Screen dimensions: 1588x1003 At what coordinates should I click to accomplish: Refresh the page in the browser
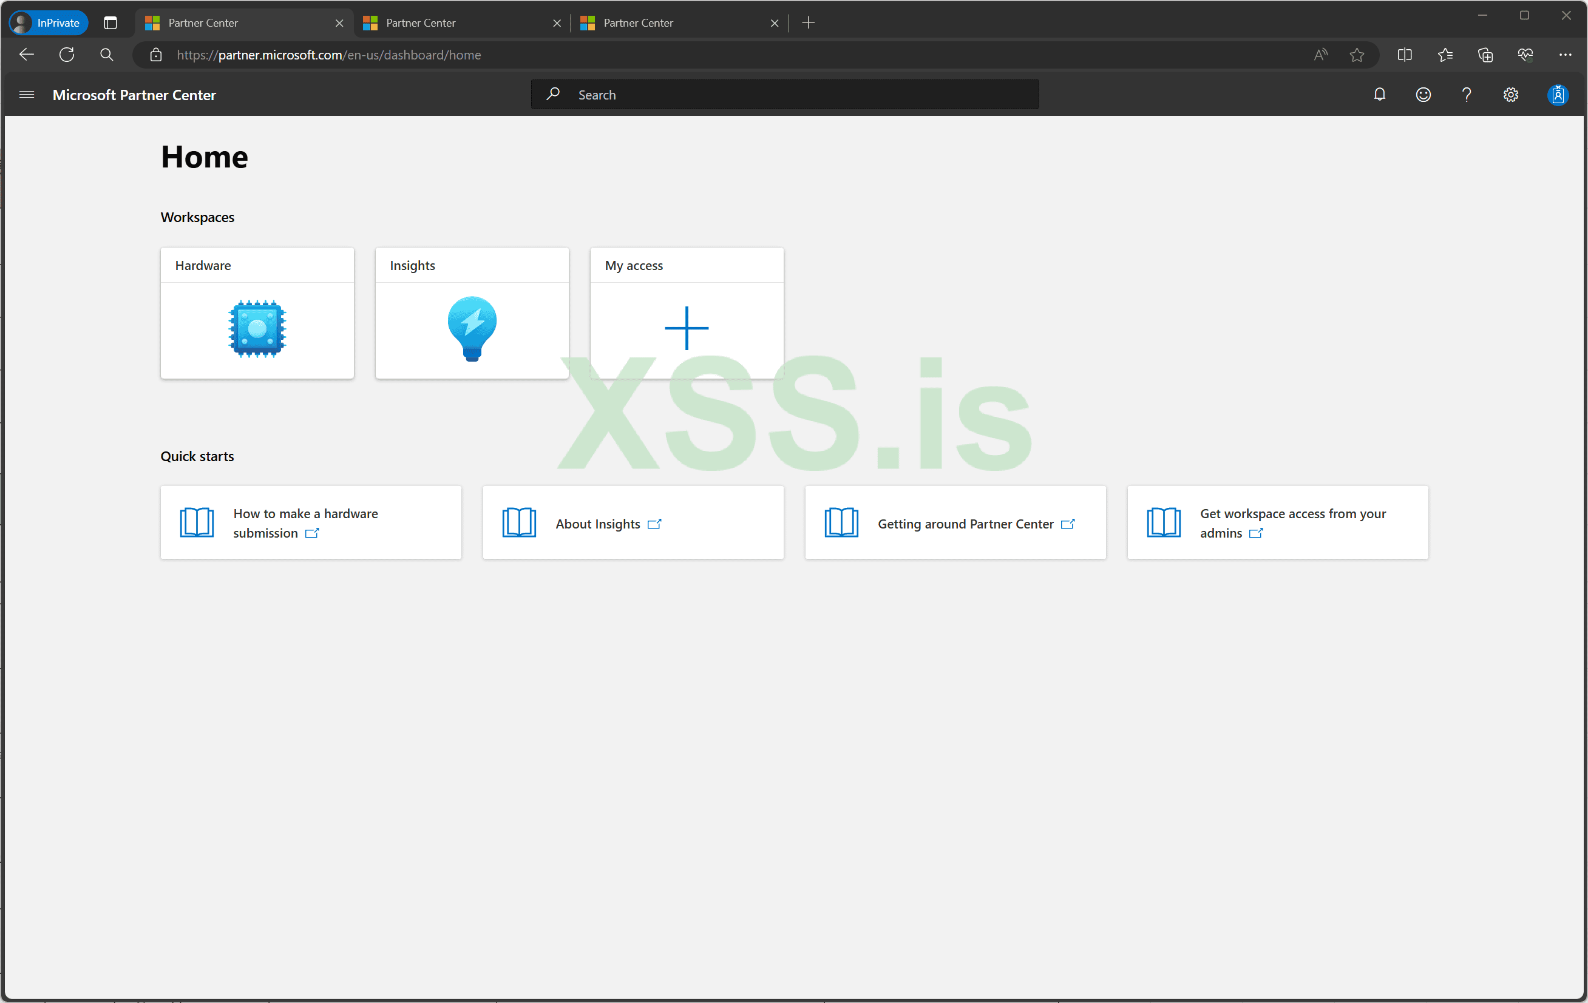[67, 55]
